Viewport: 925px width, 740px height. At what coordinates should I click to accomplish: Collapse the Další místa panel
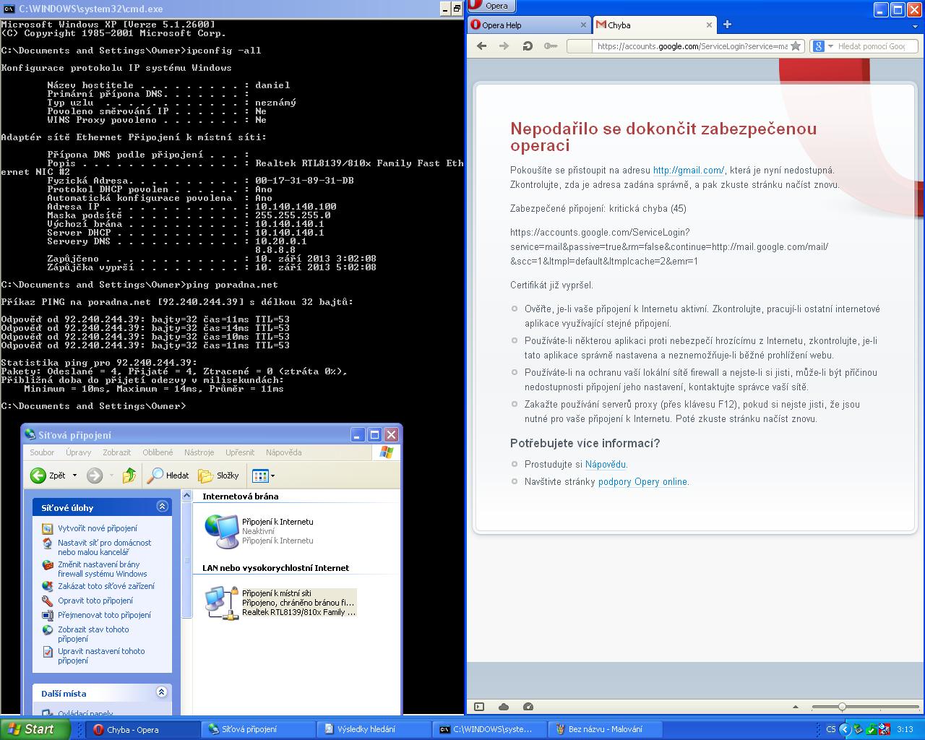[162, 692]
